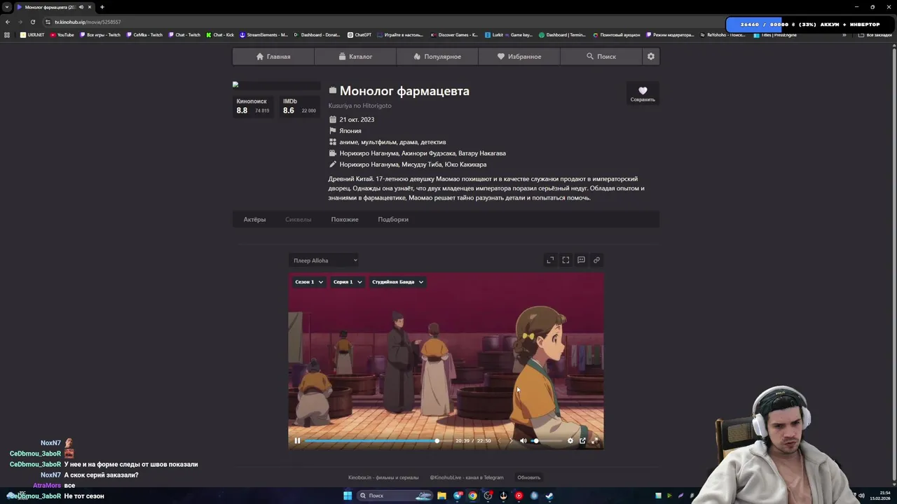897x504 pixels.
Task: Click the video seek progress bar
Action: tap(377, 441)
